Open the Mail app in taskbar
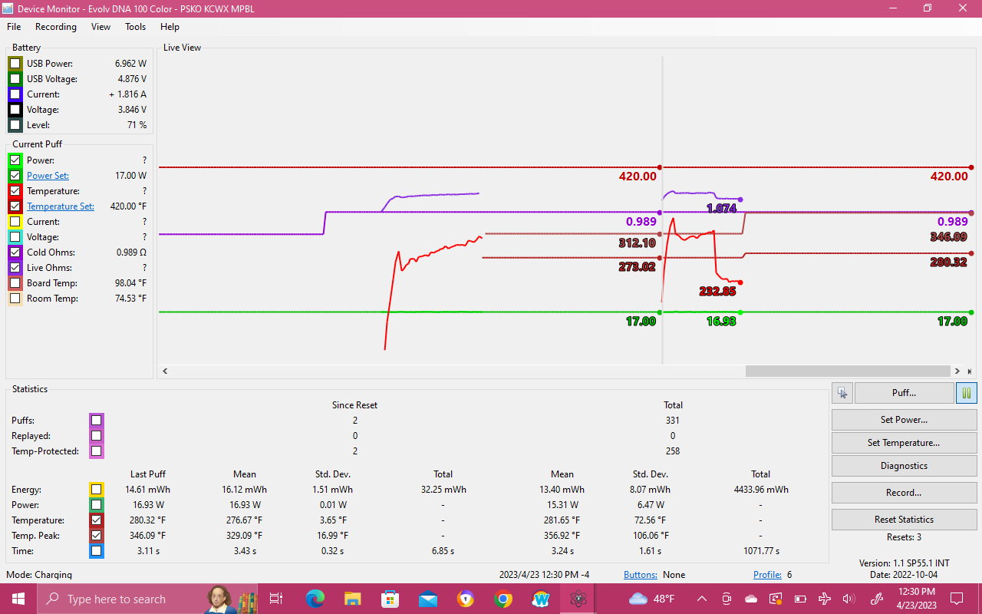This screenshot has height=614, width=982. [x=427, y=599]
